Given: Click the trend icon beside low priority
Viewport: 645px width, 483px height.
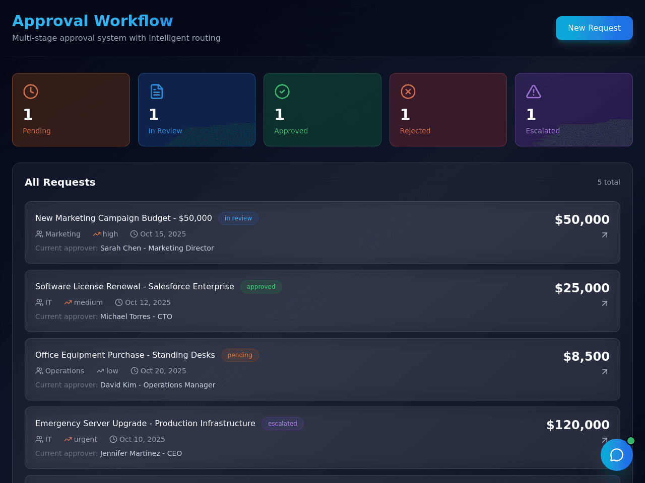Looking at the screenshot, I should tap(100, 371).
